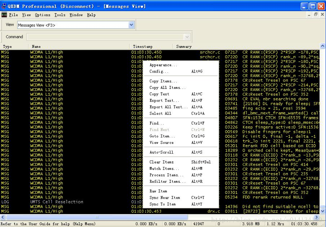Click the Type column header
Image resolution: width=326 pixels, height=227 pixels.
click(x=14, y=46)
